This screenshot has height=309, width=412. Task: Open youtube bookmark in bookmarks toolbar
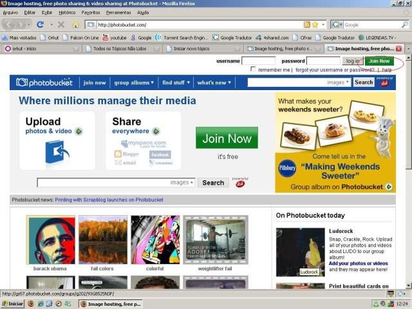tap(115, 37)
